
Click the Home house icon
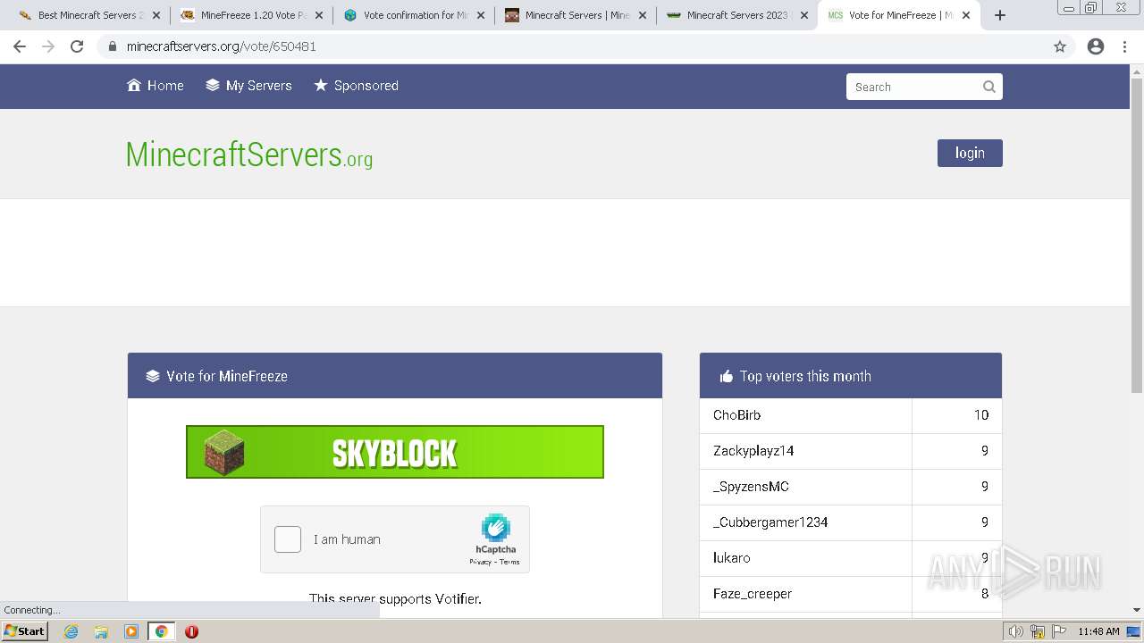[x=134, y=85]
